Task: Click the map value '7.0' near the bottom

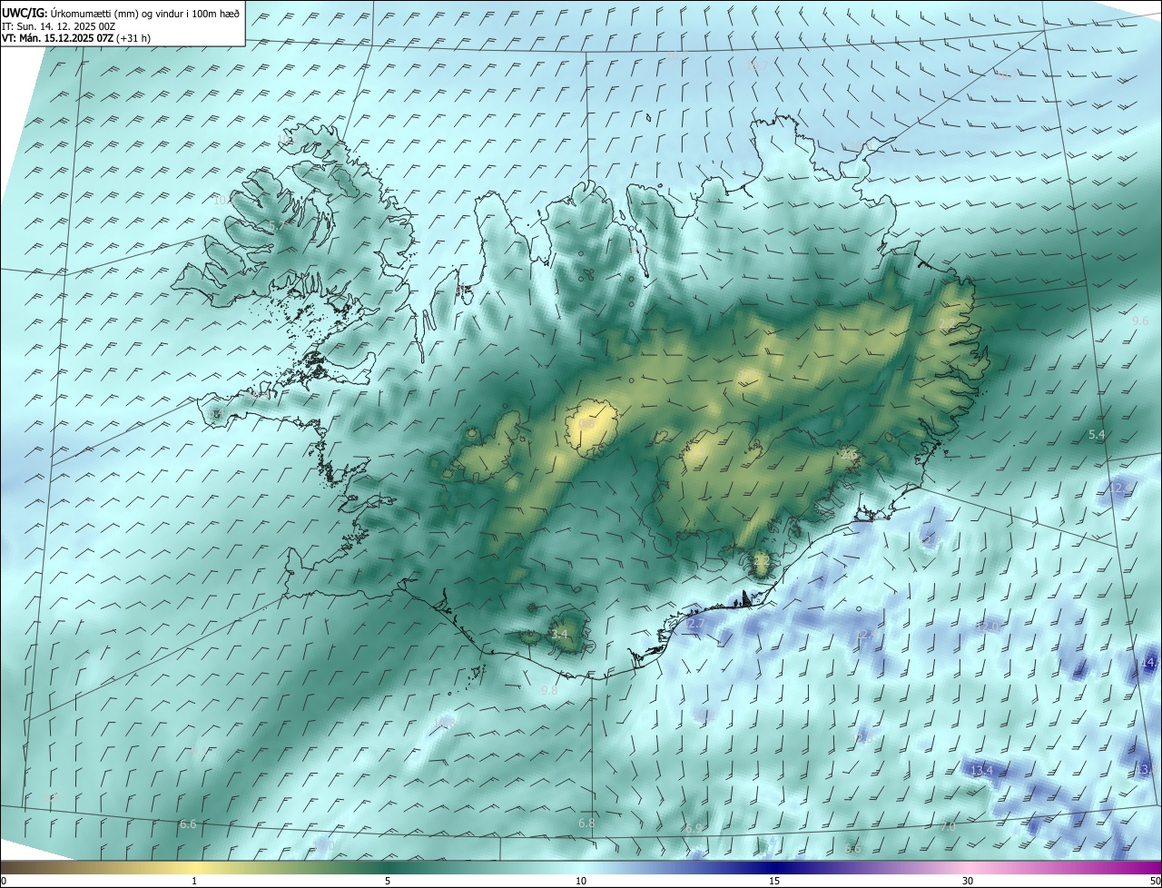Action: 948,826
